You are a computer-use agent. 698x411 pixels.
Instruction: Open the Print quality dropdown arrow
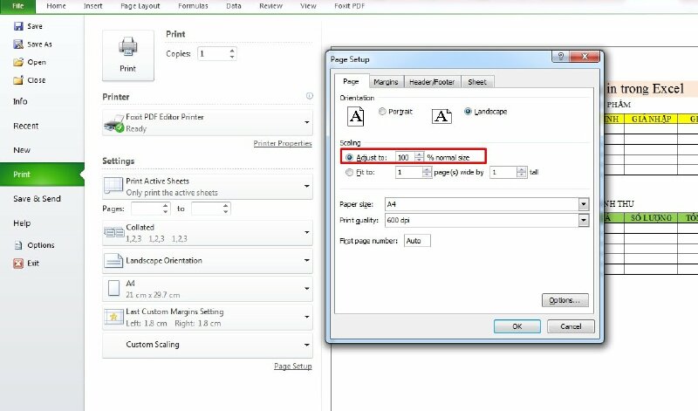pyautogui.click(x=584, y=220)
